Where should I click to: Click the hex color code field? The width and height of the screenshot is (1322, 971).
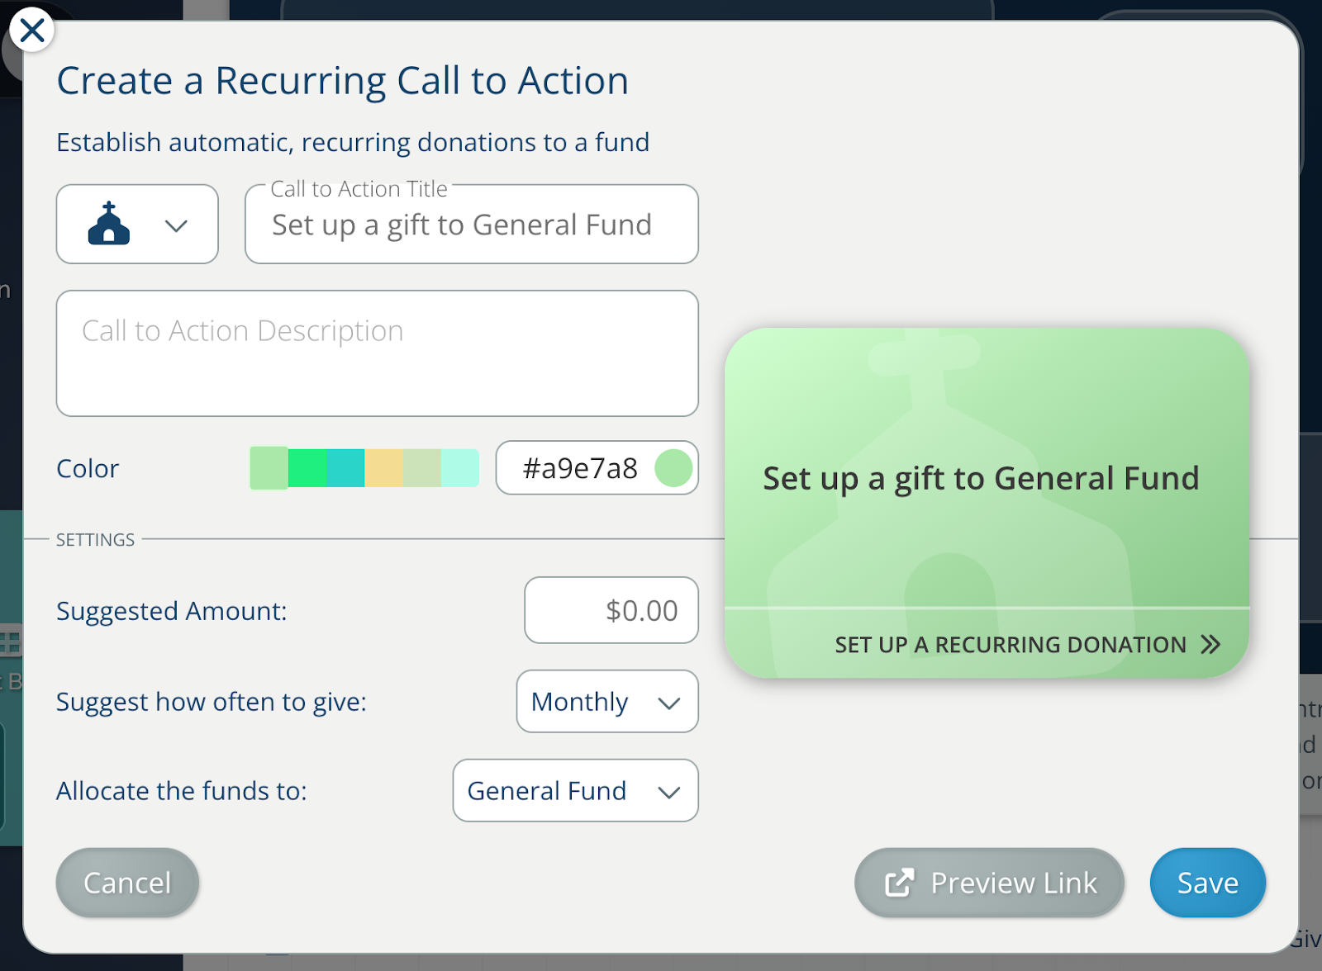(x=578, y=468)
